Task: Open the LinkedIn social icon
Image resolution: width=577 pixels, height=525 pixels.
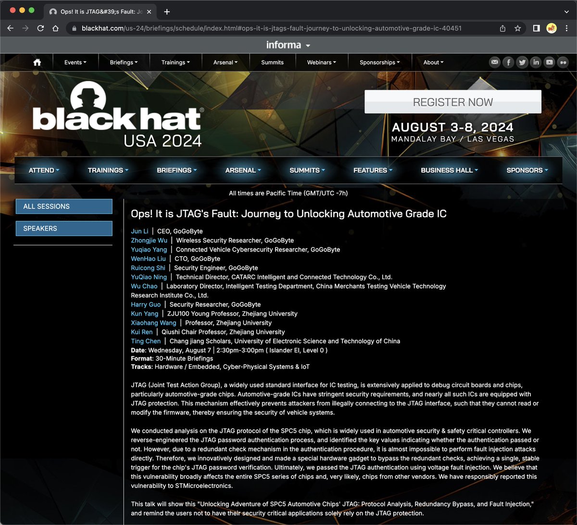Action: pyautogui.click(x=536, y=62)
